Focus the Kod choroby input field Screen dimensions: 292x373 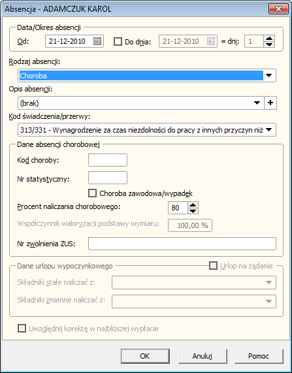point(108,160)
